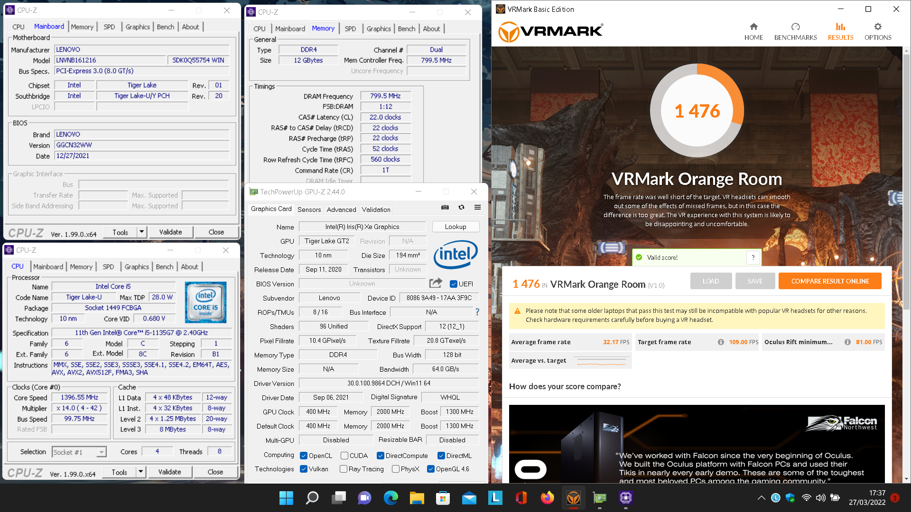This screenshot has height=512, width=911.
Task: Click GPU Name field Intel Iris Xe
Action: (362, 227)
